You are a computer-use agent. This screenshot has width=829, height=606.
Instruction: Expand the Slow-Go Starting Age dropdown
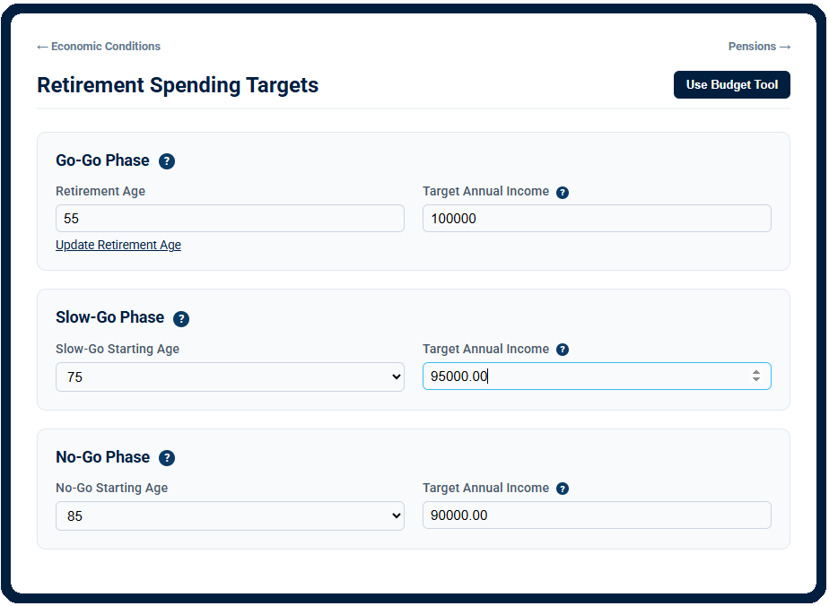(x=230, y=377)
